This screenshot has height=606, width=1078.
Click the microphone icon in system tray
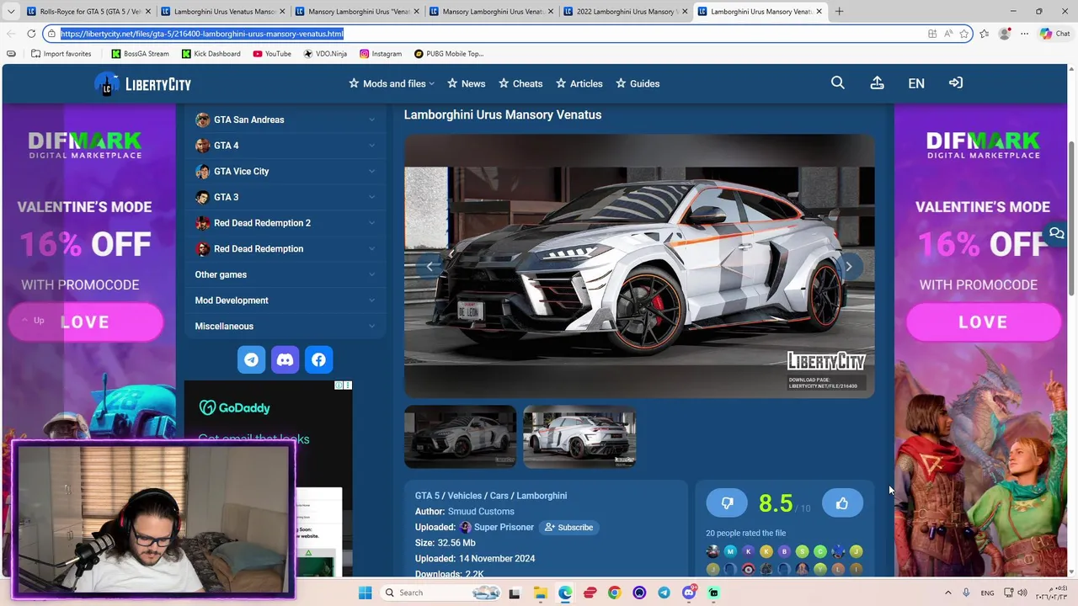(x=966, y=593)
